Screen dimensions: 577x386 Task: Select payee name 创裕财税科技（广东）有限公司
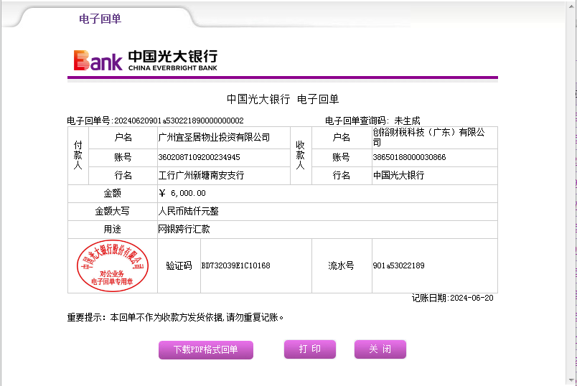point(428,137)
